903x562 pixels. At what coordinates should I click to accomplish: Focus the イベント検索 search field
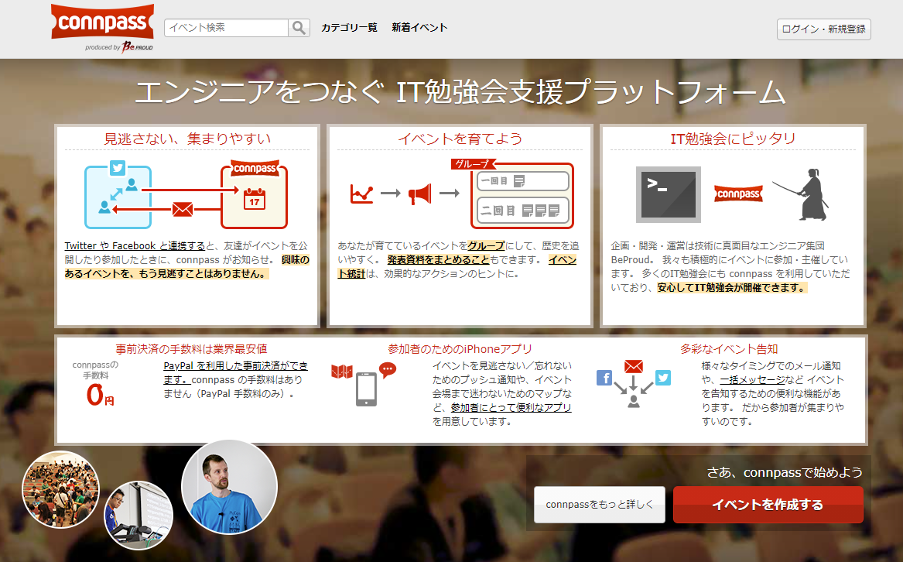coord(226,28)
